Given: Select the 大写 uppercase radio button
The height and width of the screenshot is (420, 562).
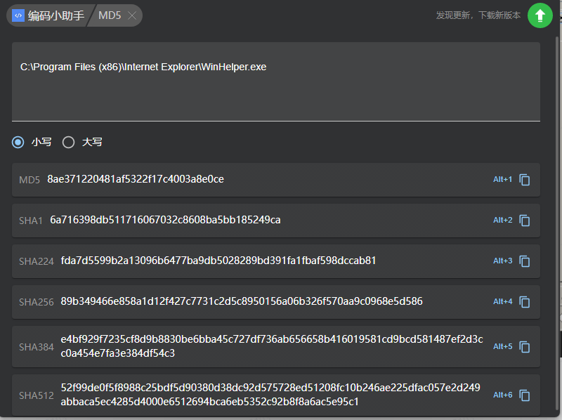Looking at the screenshot, I should click(68, 143).
